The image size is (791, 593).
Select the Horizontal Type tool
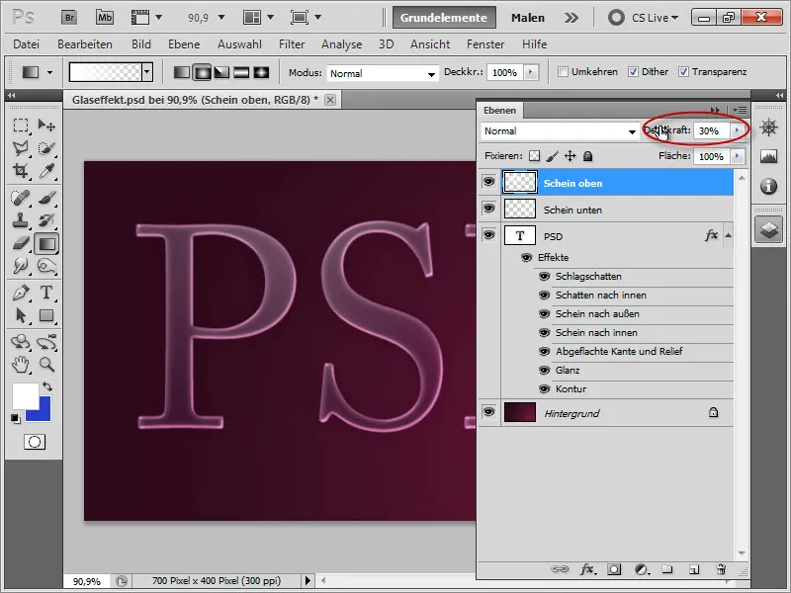click(46, 293)
